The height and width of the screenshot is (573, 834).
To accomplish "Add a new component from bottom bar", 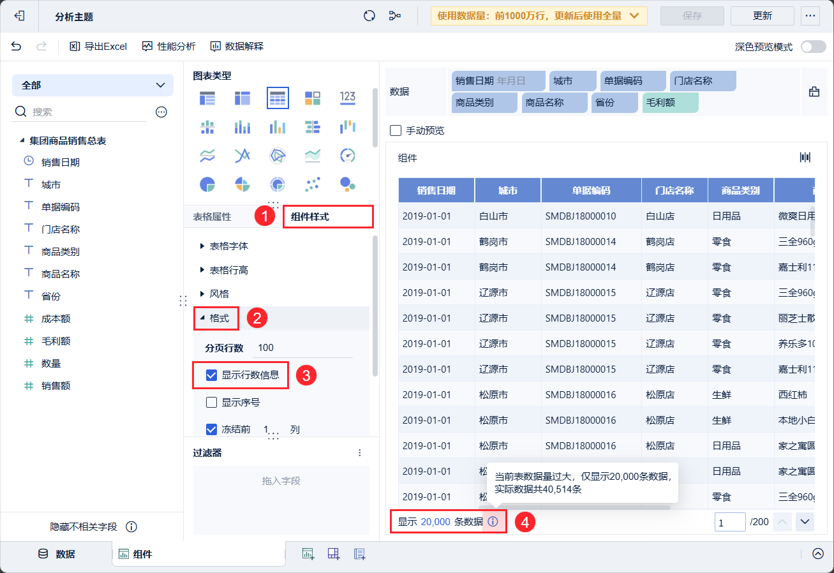I will pos(308,553).
